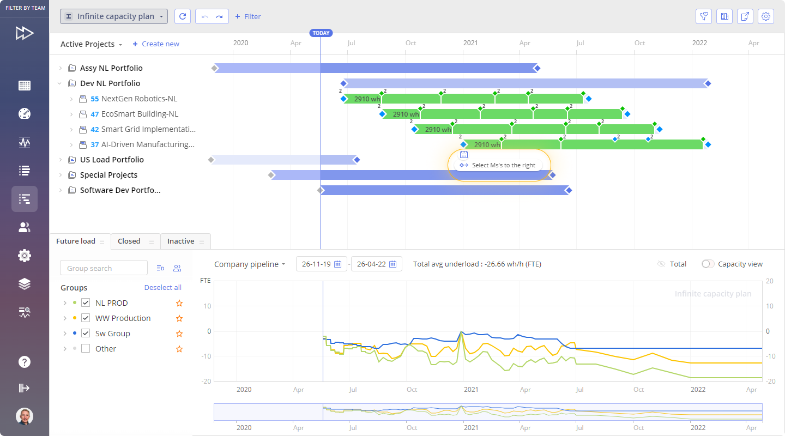Click the export icon in the top-right toolbar
785x436 pixels.
point(745,16)
